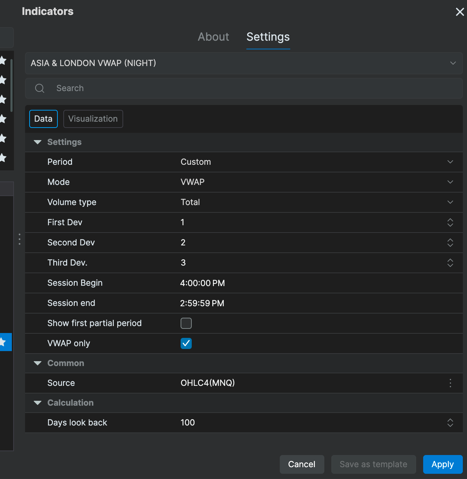Open the Source options three-dot menu
The image size is (467, 479).
click(450, 383)
